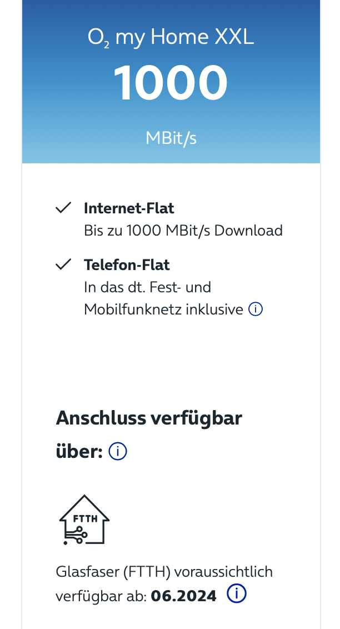This screenshot has width=340, height=629.
Task: Expand Bis zu 1000 MBit/s Download details
Action: (x=183, y=230)
